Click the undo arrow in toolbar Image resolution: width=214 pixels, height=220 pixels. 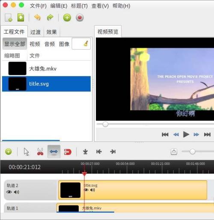[37, 18]
